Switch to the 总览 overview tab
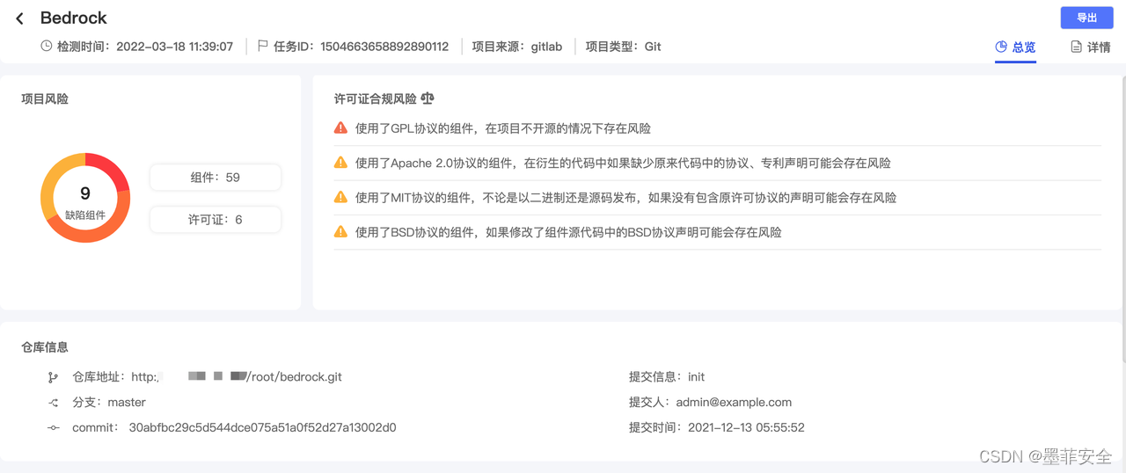Image resolution: width=1126 pixels, height=473 pixels. 1015,47
